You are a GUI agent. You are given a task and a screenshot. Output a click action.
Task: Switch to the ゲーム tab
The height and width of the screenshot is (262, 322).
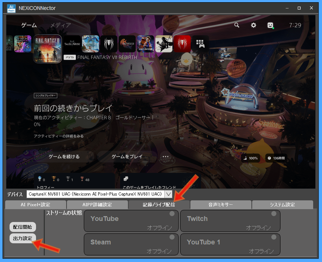point(29,25)
